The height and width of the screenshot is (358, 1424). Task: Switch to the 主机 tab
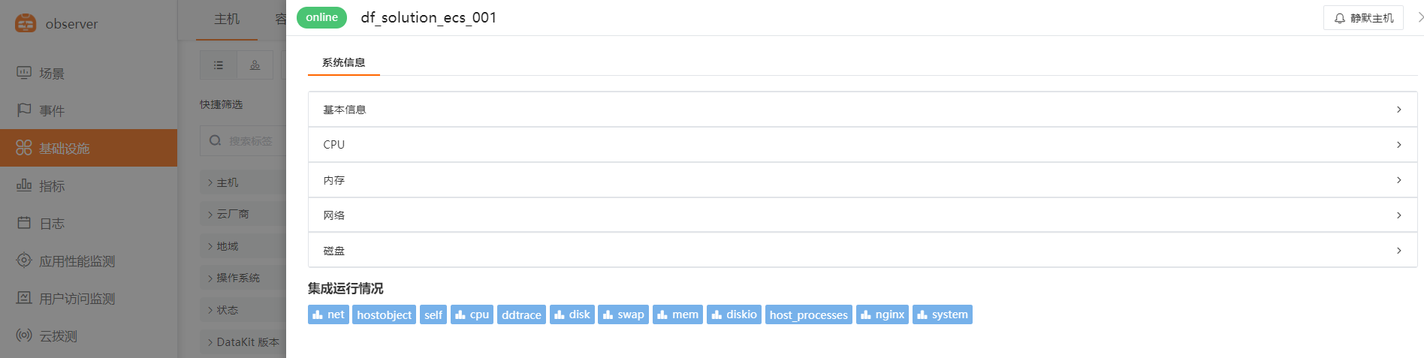pos(227,20)
